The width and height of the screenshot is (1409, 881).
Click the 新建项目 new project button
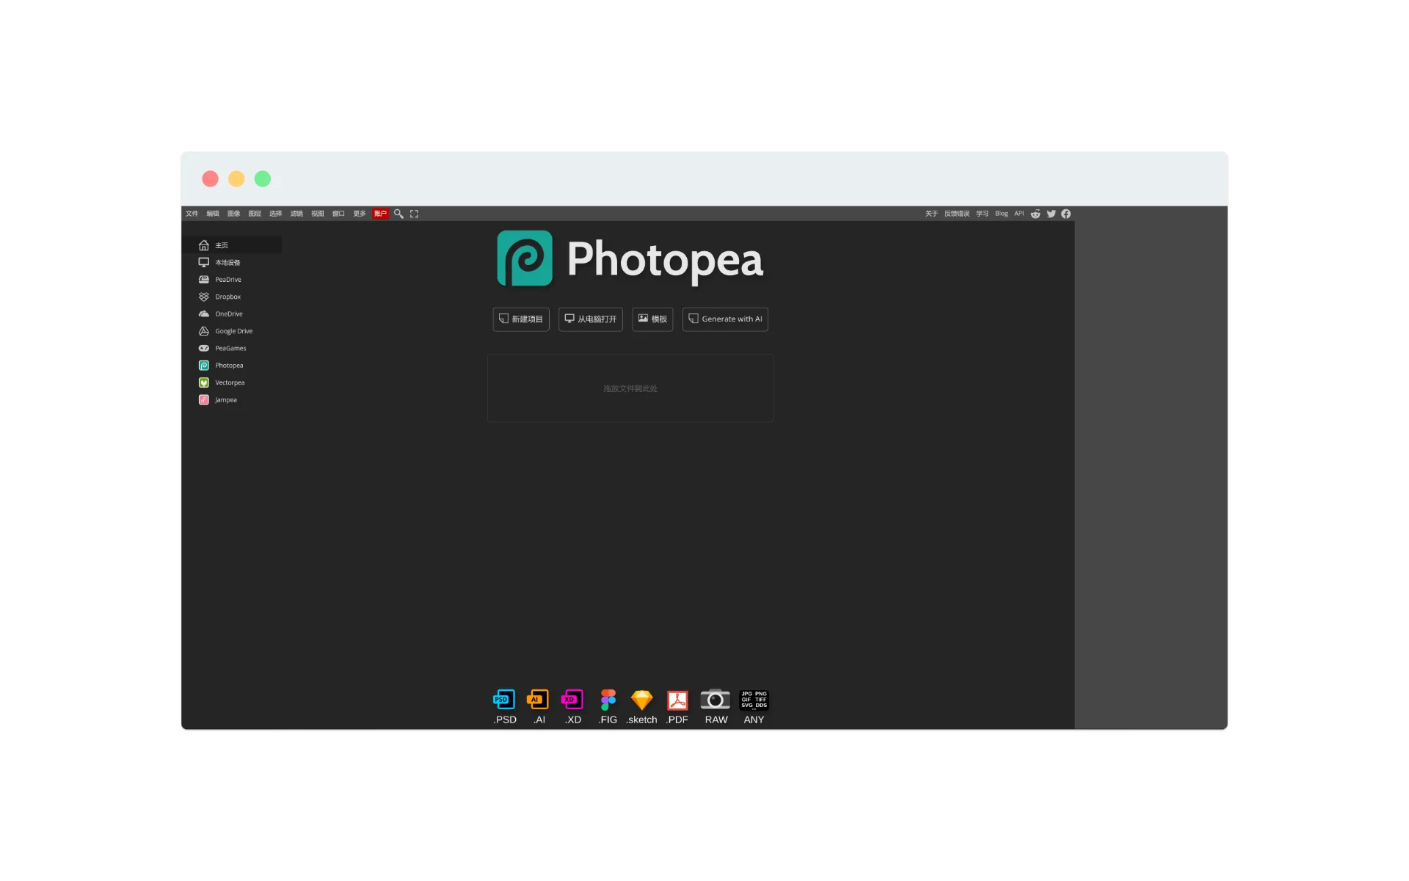521,319
